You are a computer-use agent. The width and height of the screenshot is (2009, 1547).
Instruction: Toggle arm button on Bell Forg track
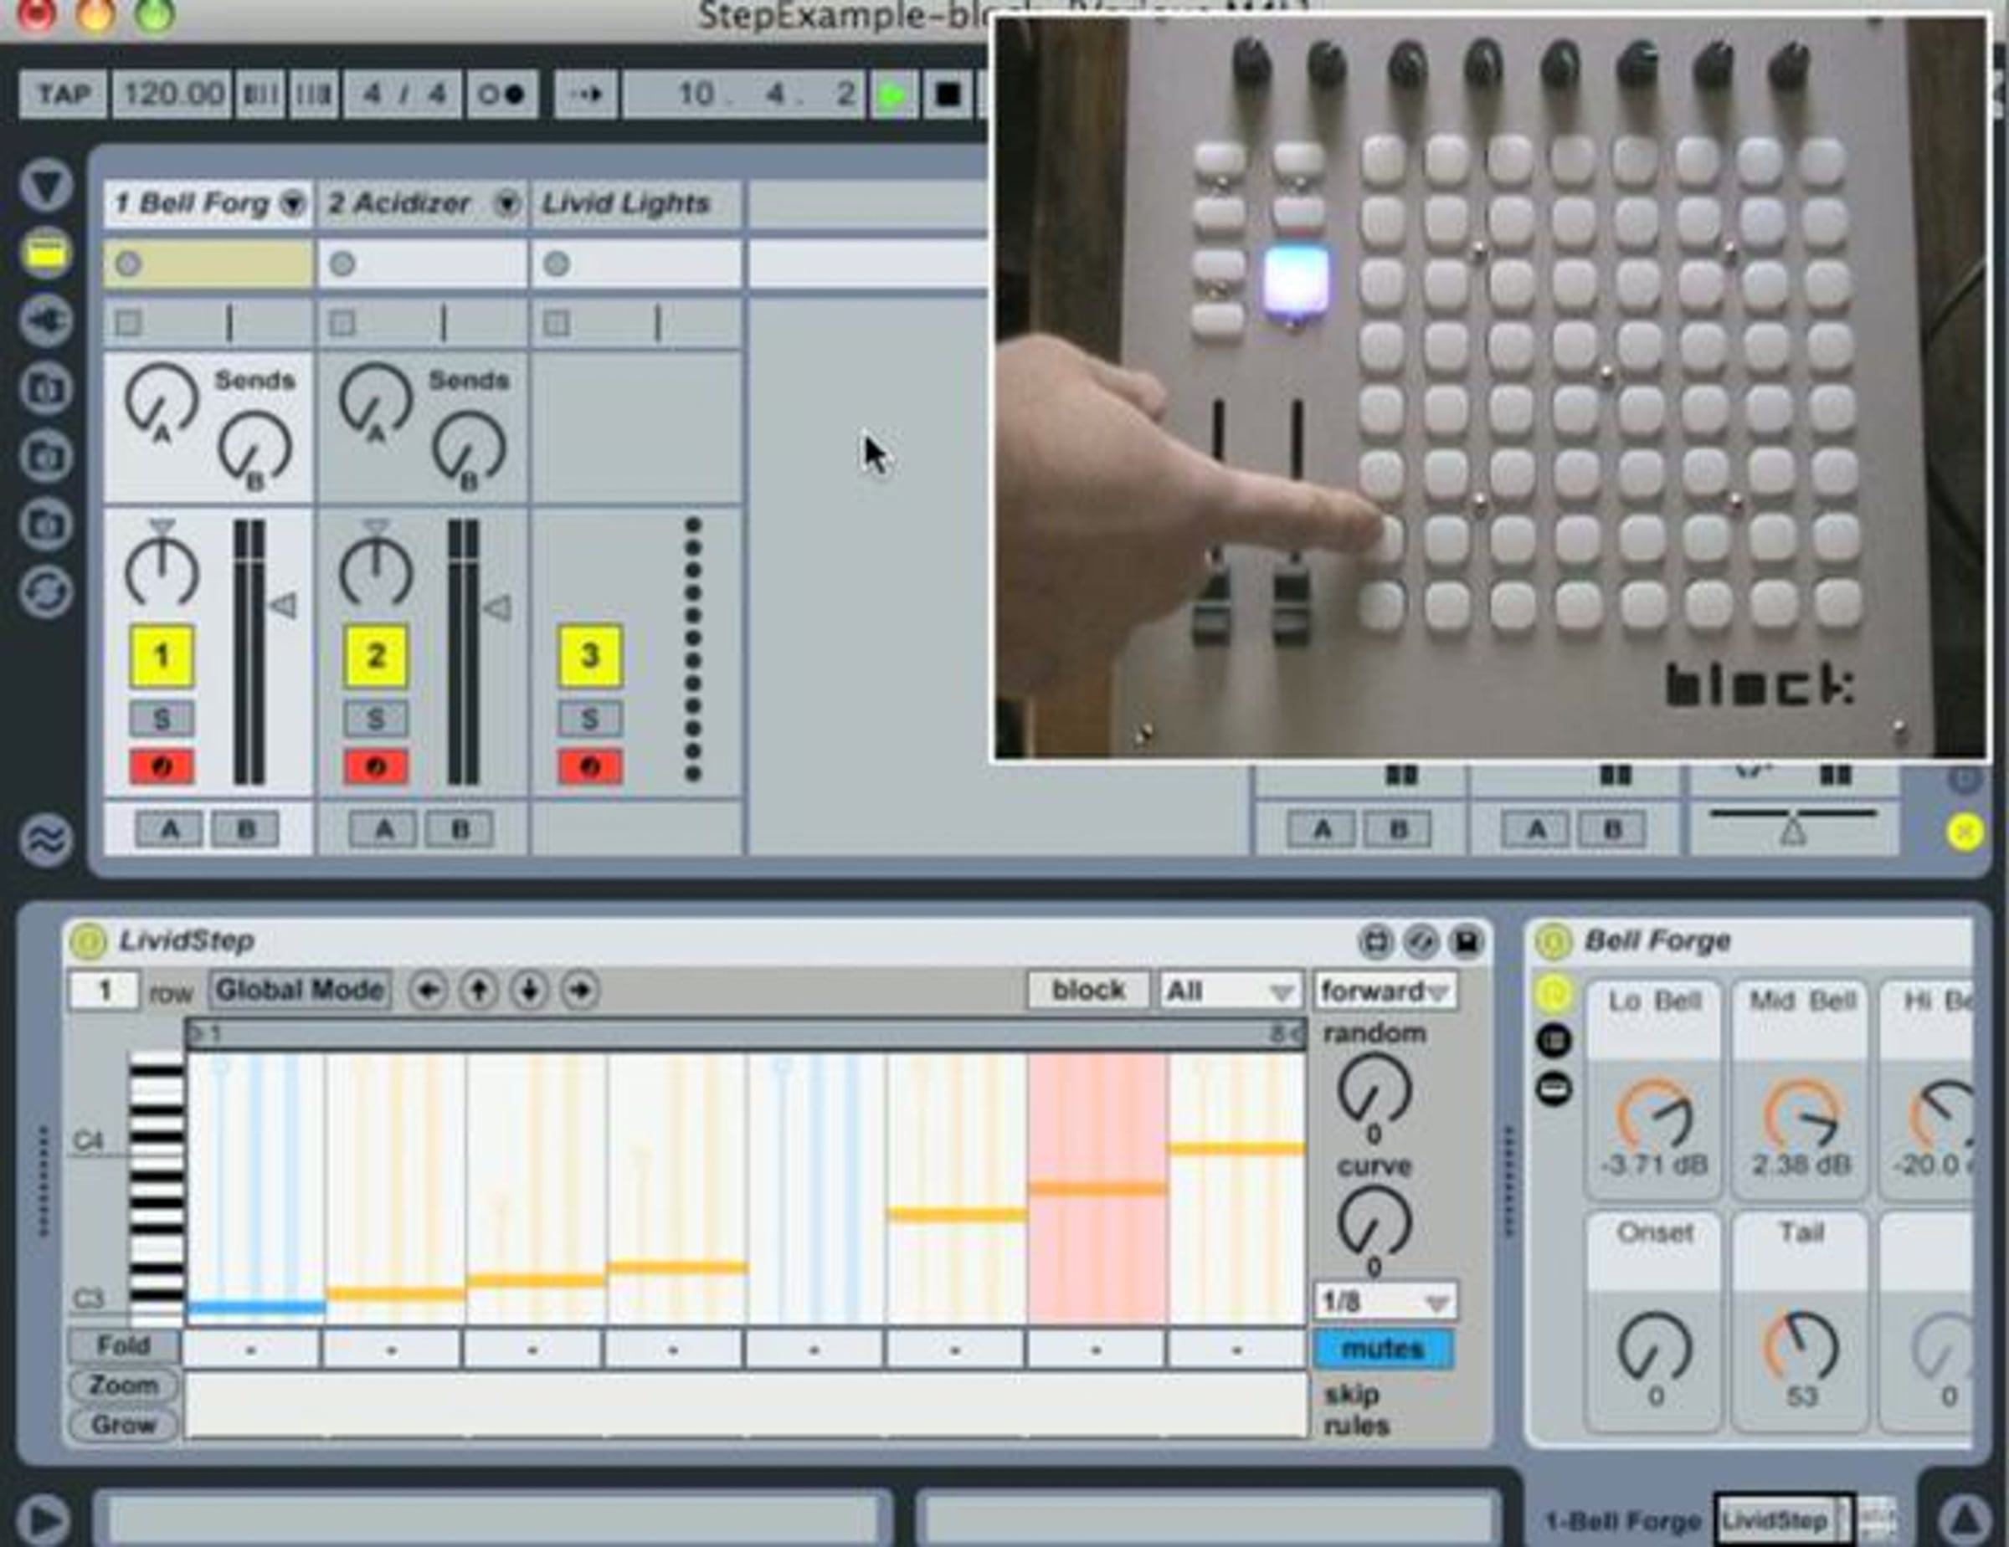[x=161, y=766]
